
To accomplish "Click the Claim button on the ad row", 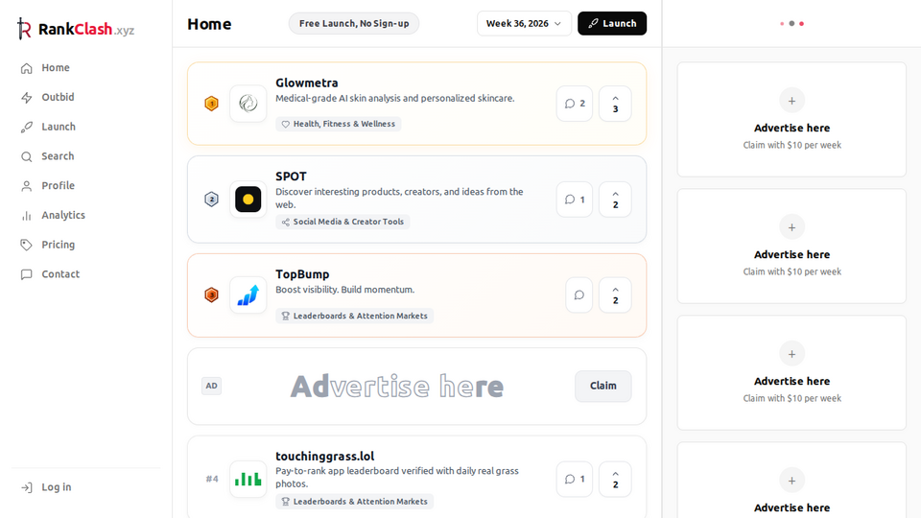I will [x=603, y=386].
